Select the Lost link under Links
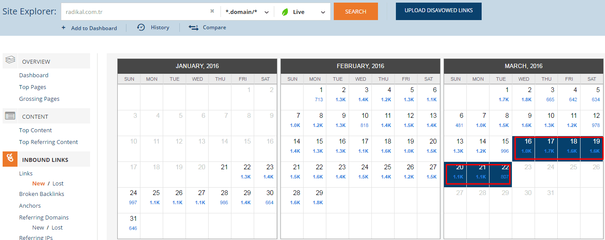The width and height of the screenshot is (605, 240). pos(58,184)
